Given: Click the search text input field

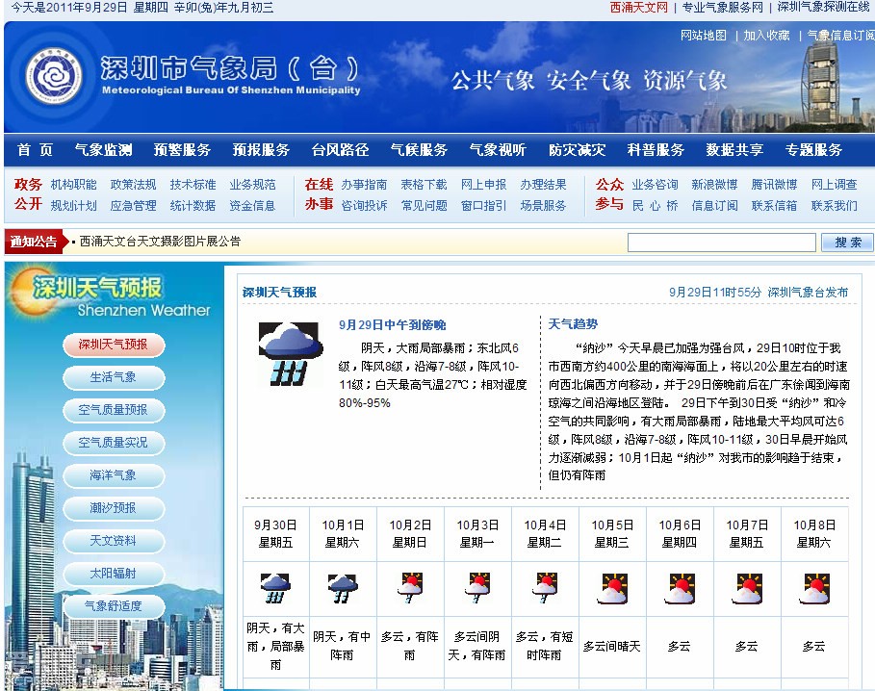Looking at the screenshot, I should pos(721,243).
